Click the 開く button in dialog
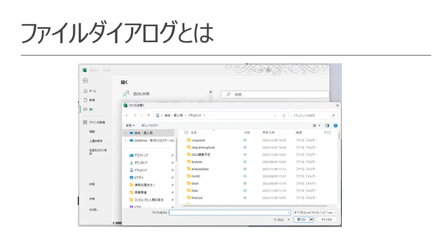 tap(301, 219)
